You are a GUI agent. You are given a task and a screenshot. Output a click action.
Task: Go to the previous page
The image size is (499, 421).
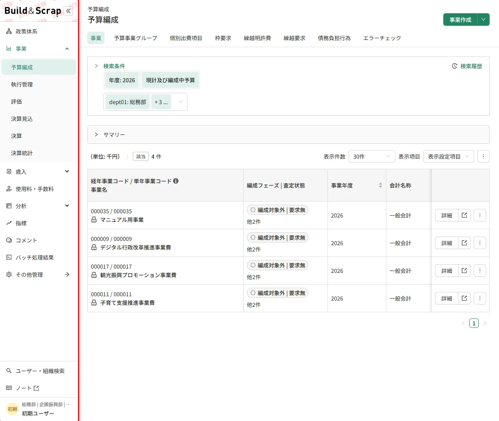(x=463, y=323)
